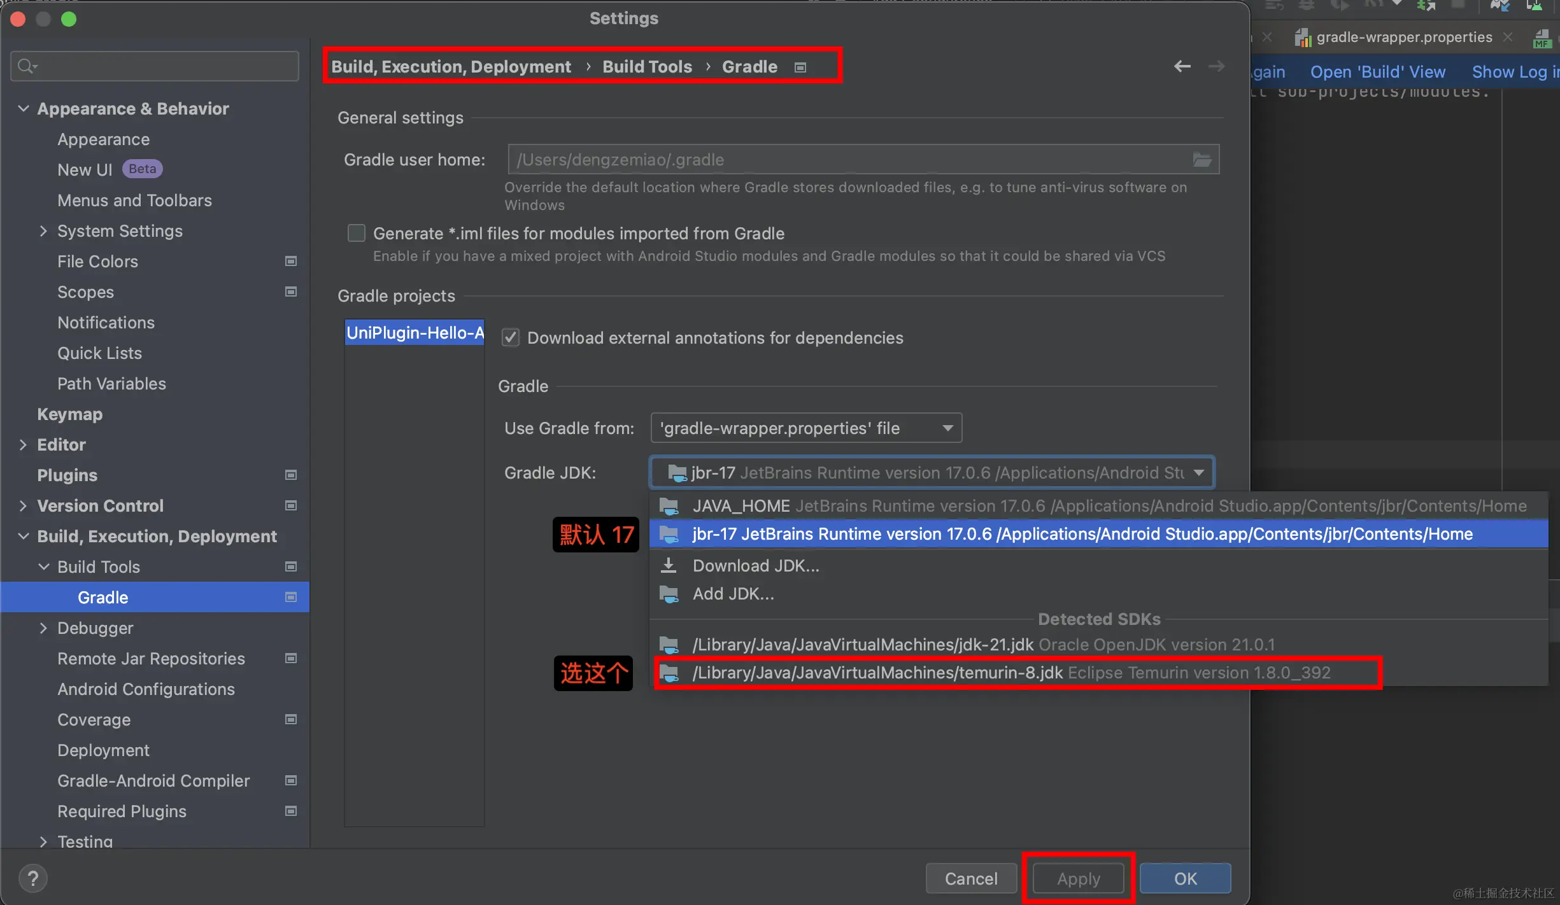Collapse the Appearance & Behavior section
This screenshot has height=905, width=1560.
(23, 109)
